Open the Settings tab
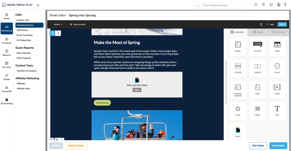Screen dimensions: 291x151 coord(279,32)
